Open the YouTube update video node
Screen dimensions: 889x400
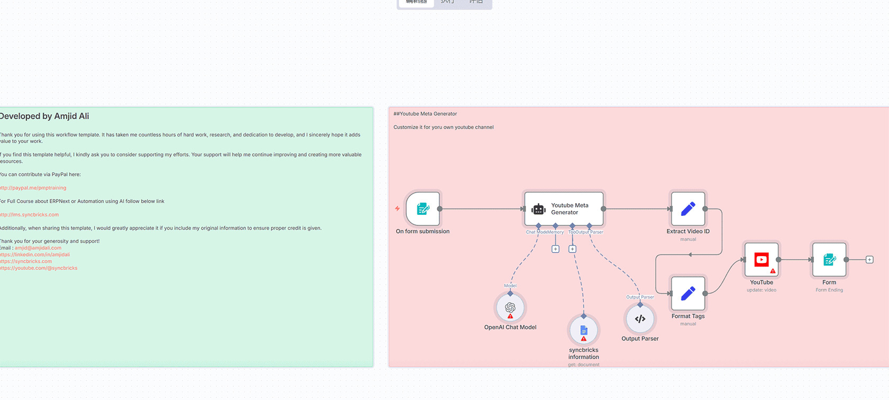tap(761, 260)
